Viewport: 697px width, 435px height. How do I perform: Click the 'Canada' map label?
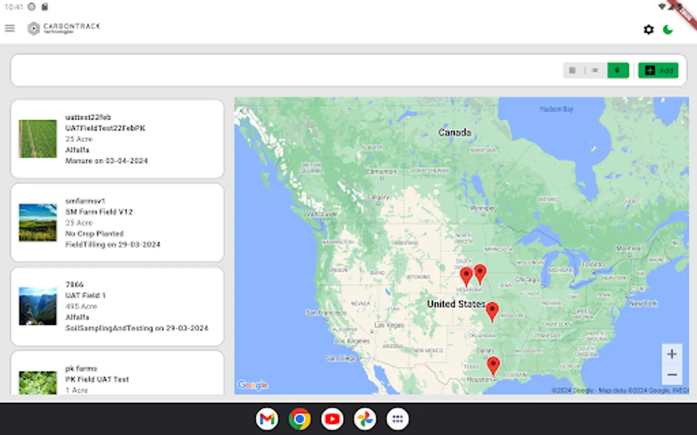pyautogui.click(x=455, y=132)
